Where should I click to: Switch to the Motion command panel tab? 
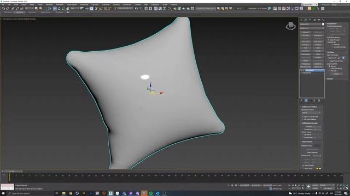coord(314,20)
